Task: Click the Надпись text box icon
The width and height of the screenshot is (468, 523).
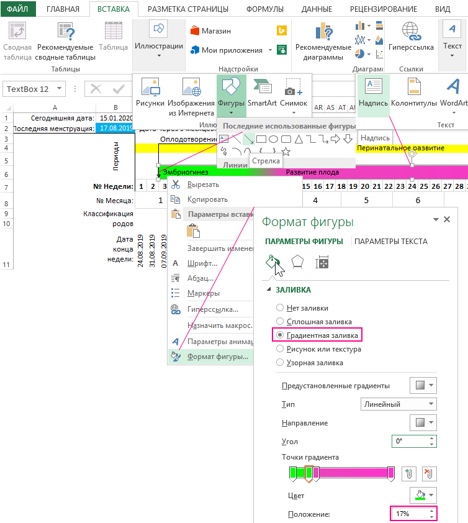Action: tap(373, 94)
